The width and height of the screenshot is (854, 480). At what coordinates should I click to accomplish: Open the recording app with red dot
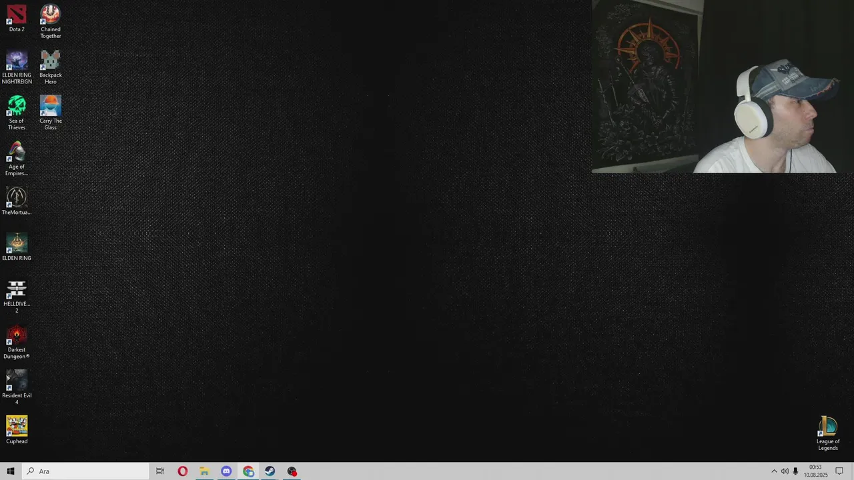(292, 471)
